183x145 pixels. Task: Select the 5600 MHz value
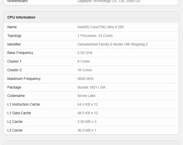[85, 79]
